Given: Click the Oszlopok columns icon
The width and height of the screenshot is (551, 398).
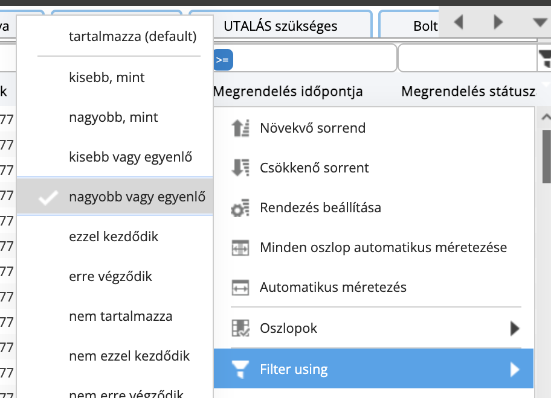Looking at the screenshot, I should [x=240, y=328].
